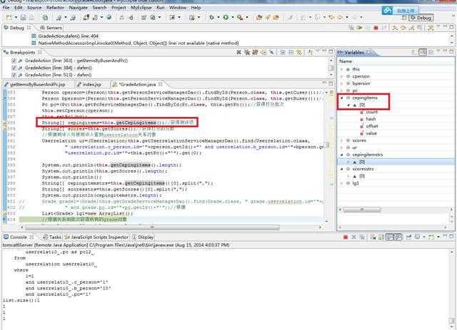Click Collapse All icon in Variables view

431,52
